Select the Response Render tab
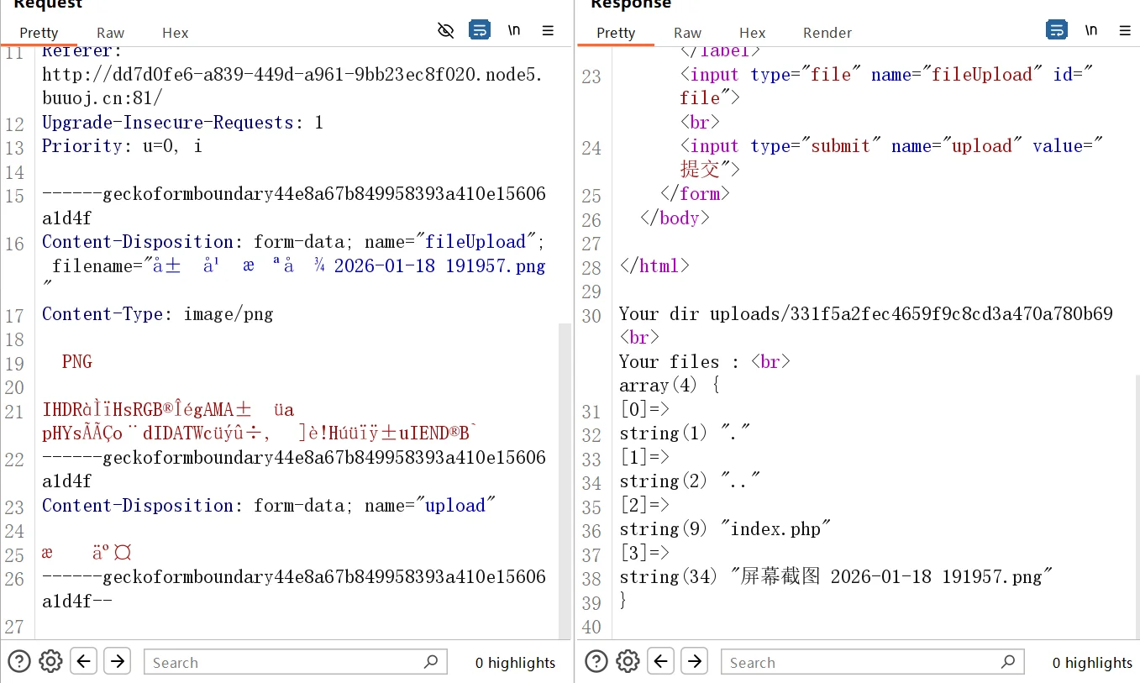Viewport: 1140px width, 683px height. [x=827, y=33]
